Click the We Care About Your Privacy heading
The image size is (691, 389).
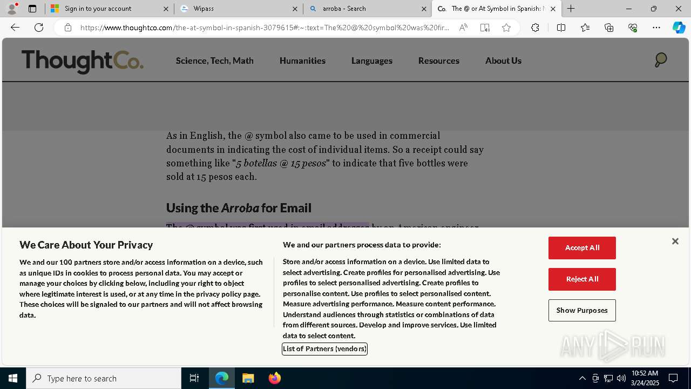86,245
